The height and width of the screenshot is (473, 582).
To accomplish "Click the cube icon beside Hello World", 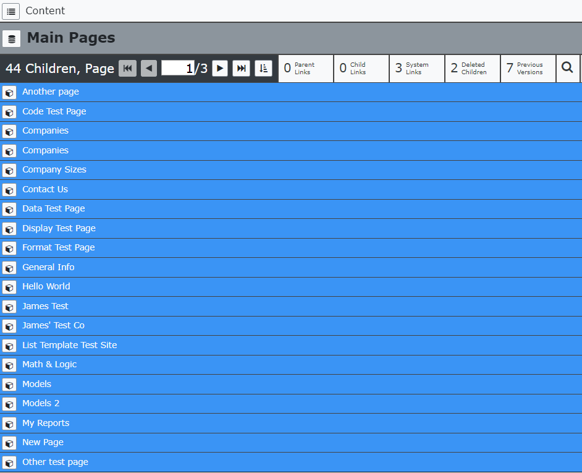I will tap(9, 288).
